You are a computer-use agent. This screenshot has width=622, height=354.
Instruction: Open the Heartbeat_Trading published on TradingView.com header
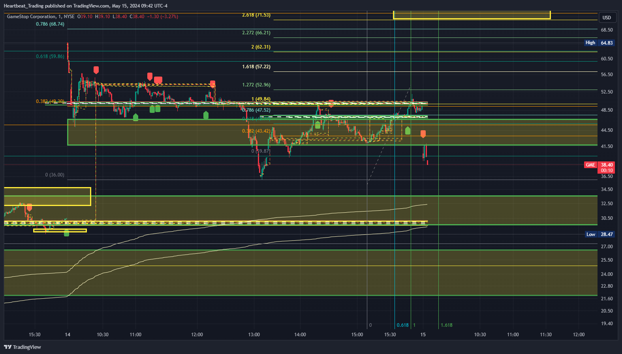click(85, 6)
